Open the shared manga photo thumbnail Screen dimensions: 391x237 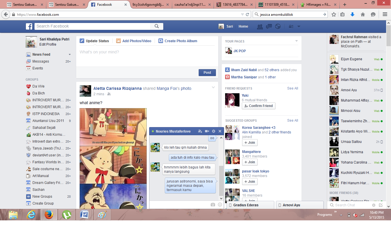(113, 158)
